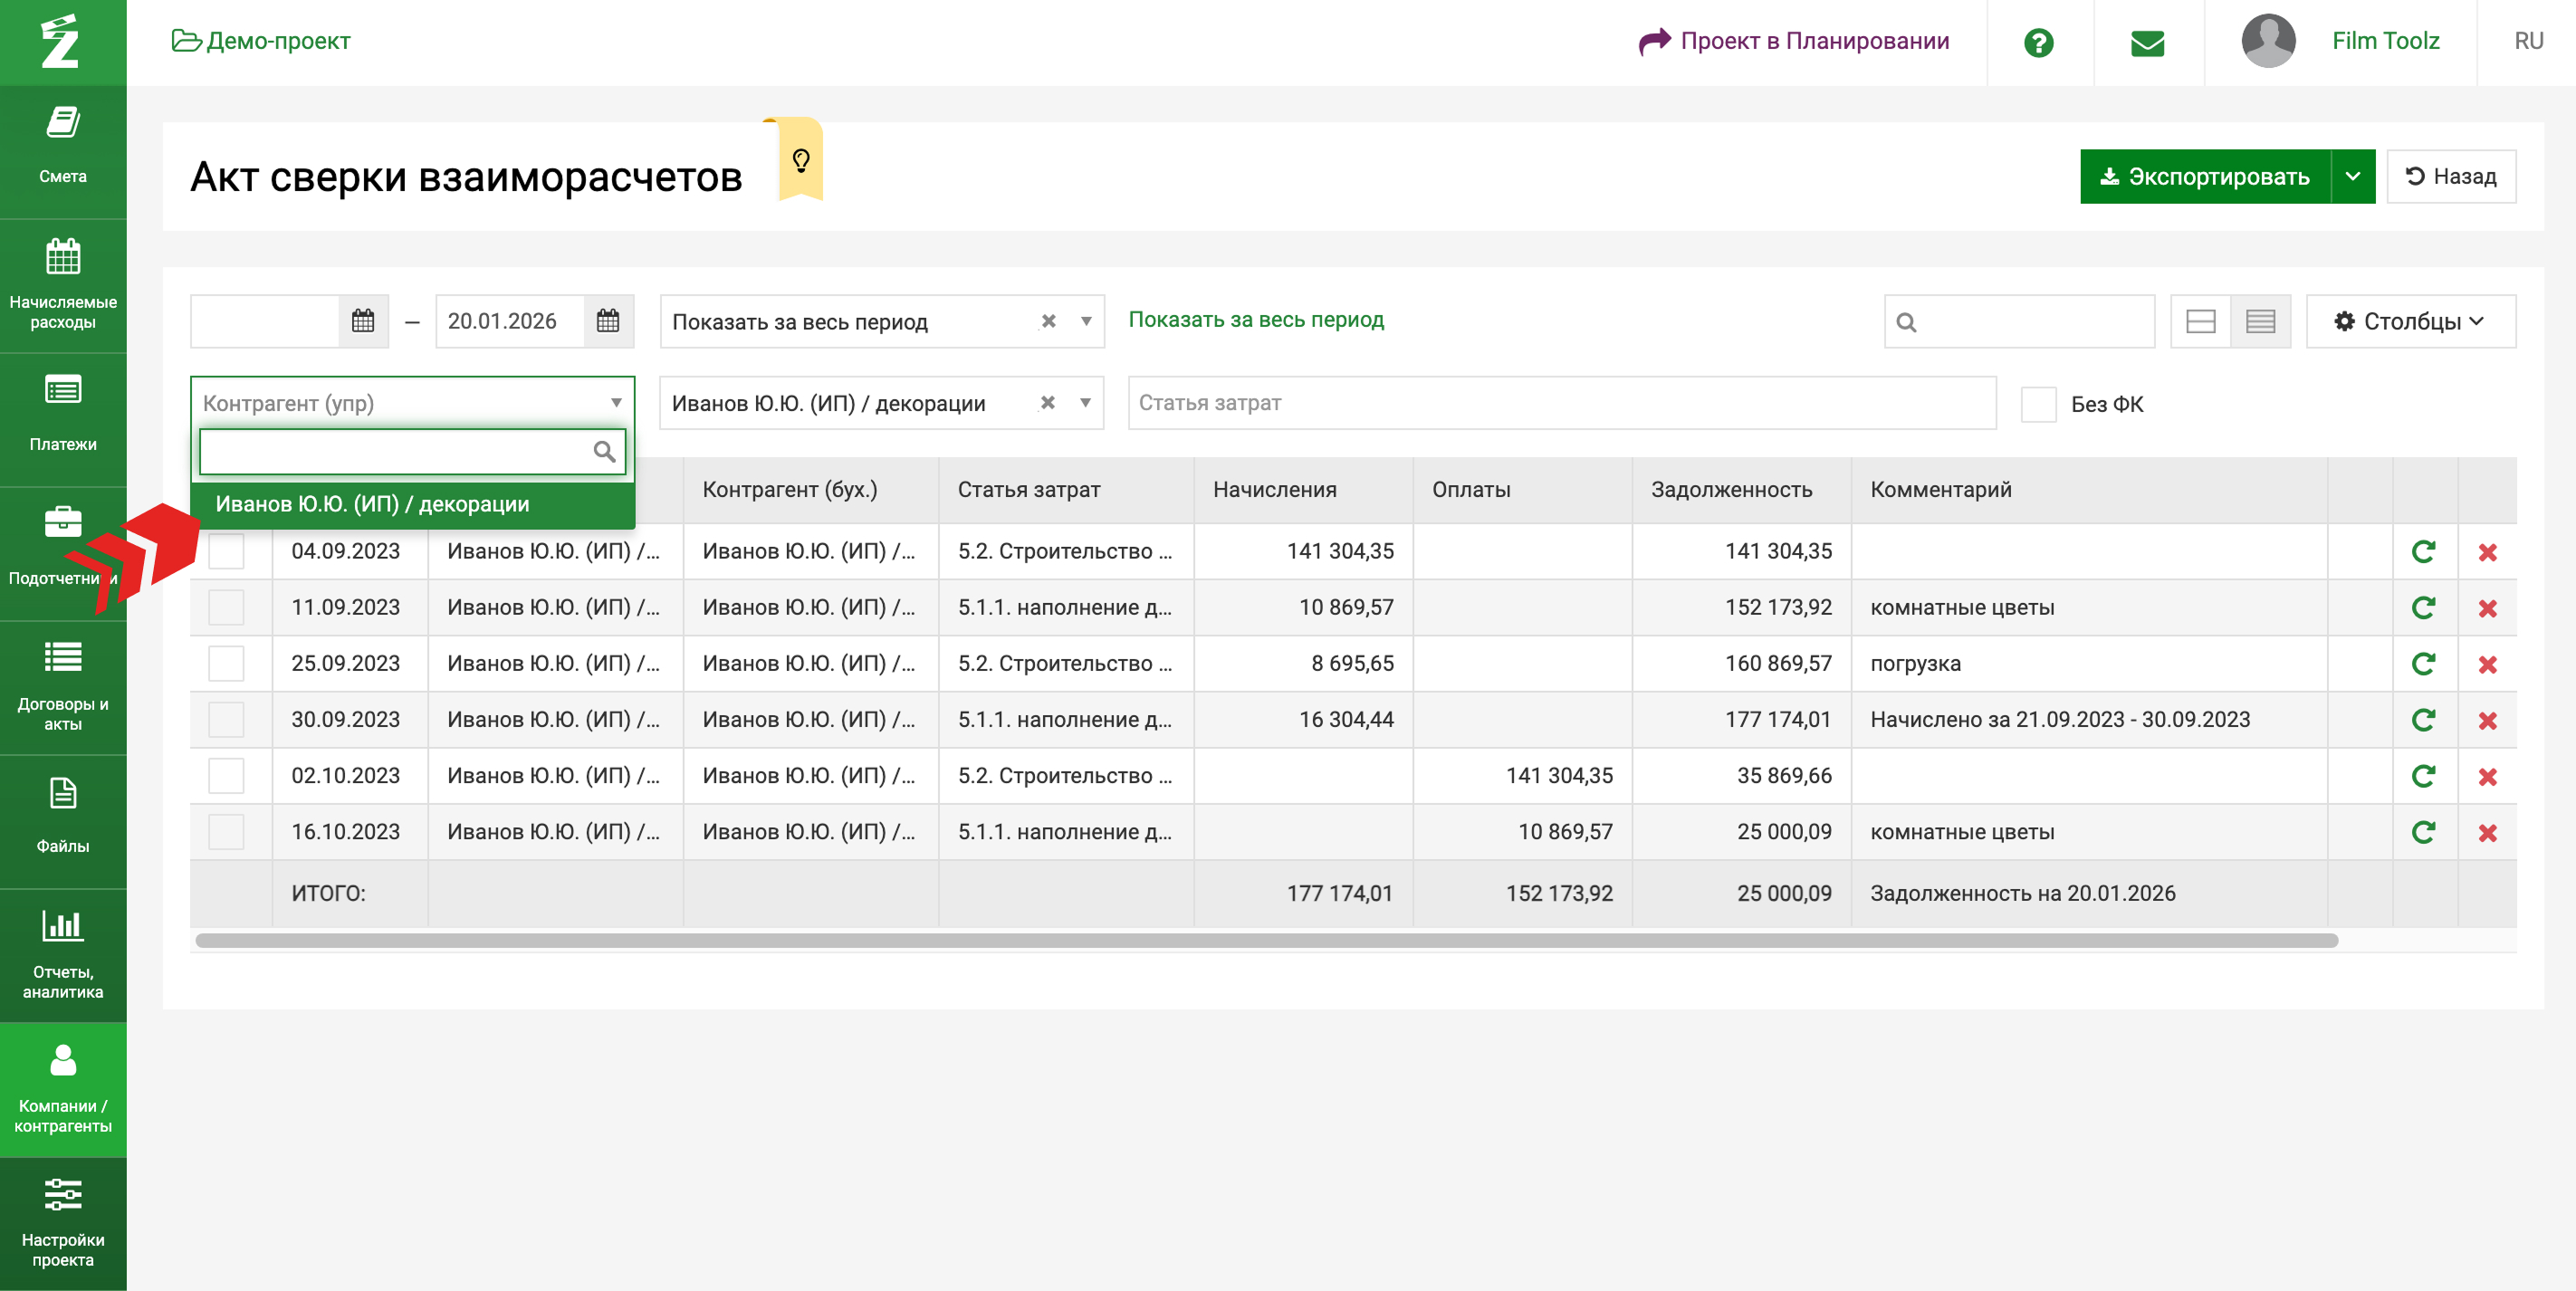Viewport: 2576px width, 1291px height.
Task: Check the 11.09.2023 row checkbox
Action: tap(226, 607)
